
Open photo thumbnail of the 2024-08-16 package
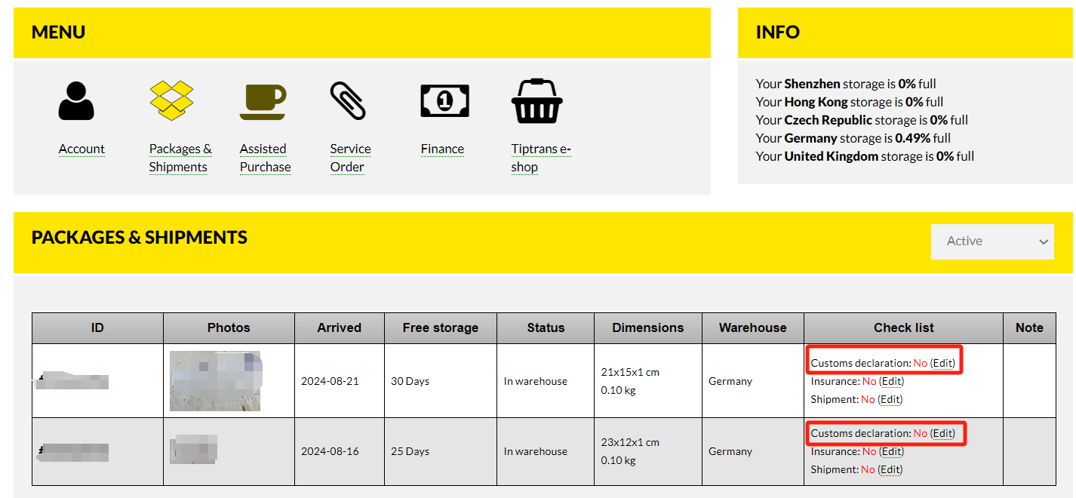pyautogui.click(x=193, y=449)
